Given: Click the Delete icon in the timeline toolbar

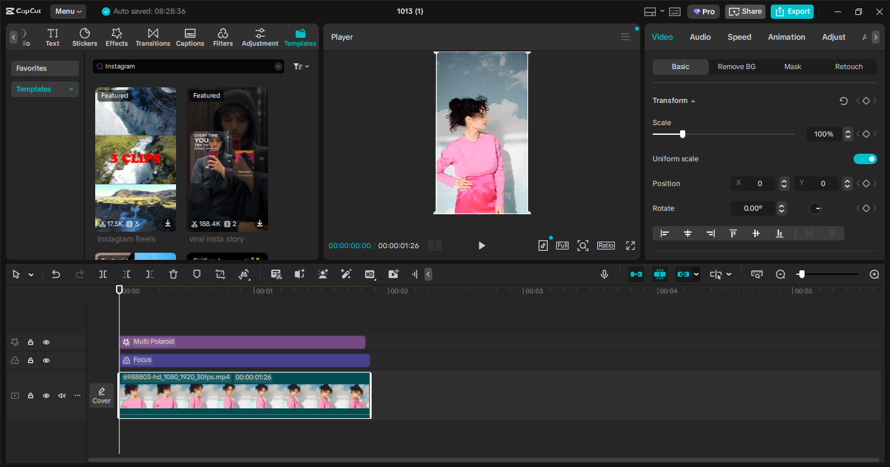Looking at the screenshot, I should [173, 274].
